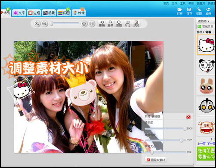Click the zoom in magnifier icon
This screenshot has width=216, height=168.
pos(37,24)
